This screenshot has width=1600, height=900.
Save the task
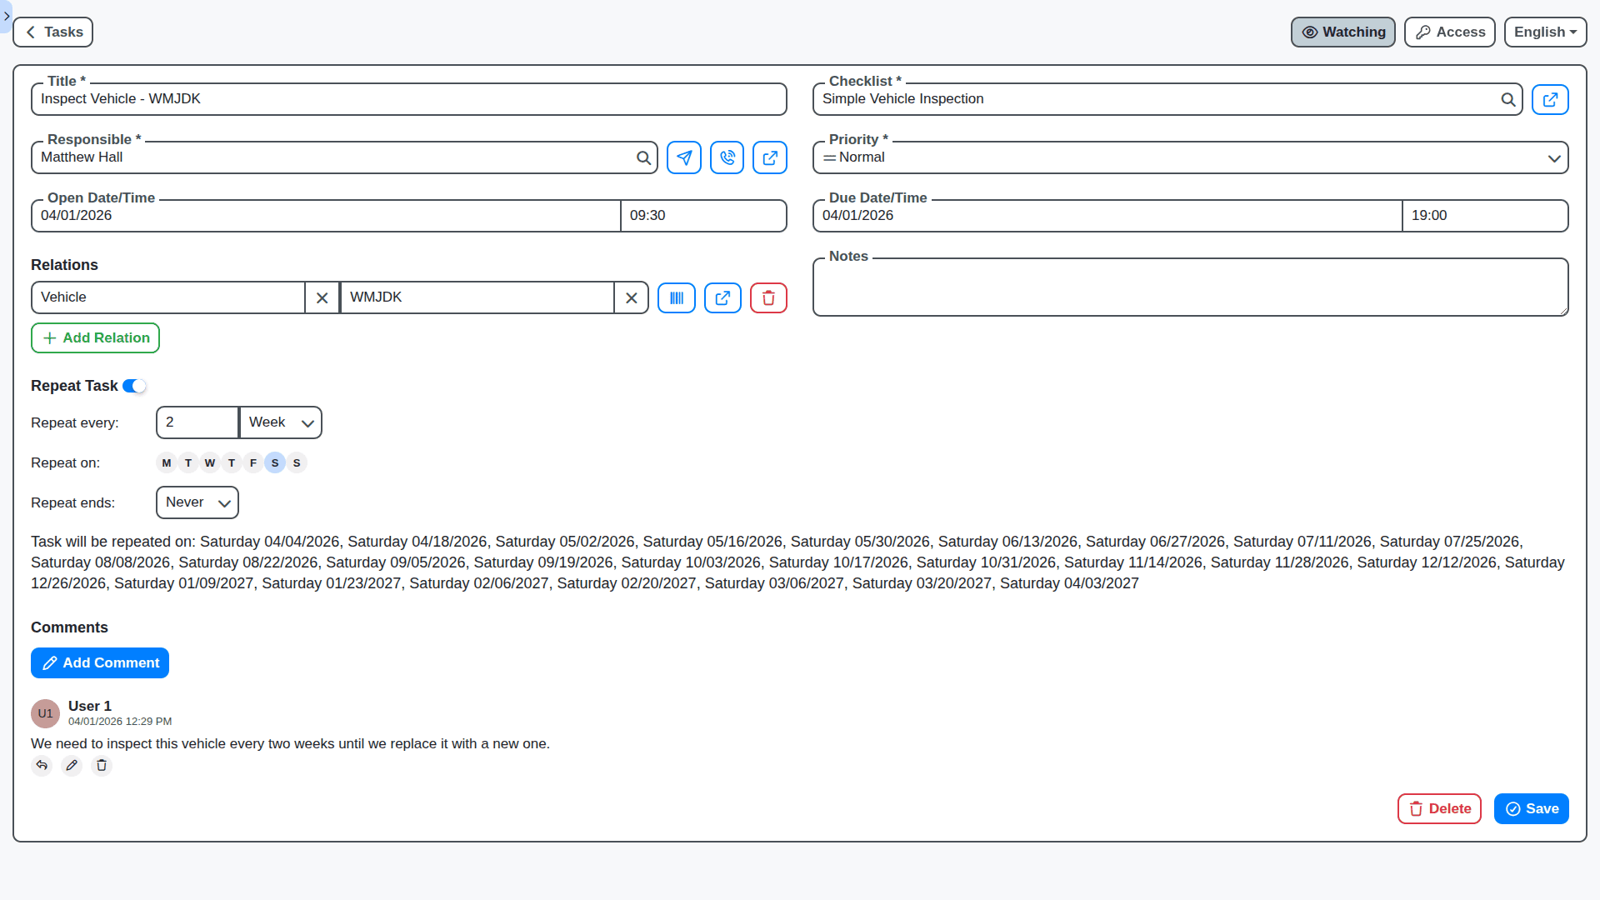(1531, 809)
